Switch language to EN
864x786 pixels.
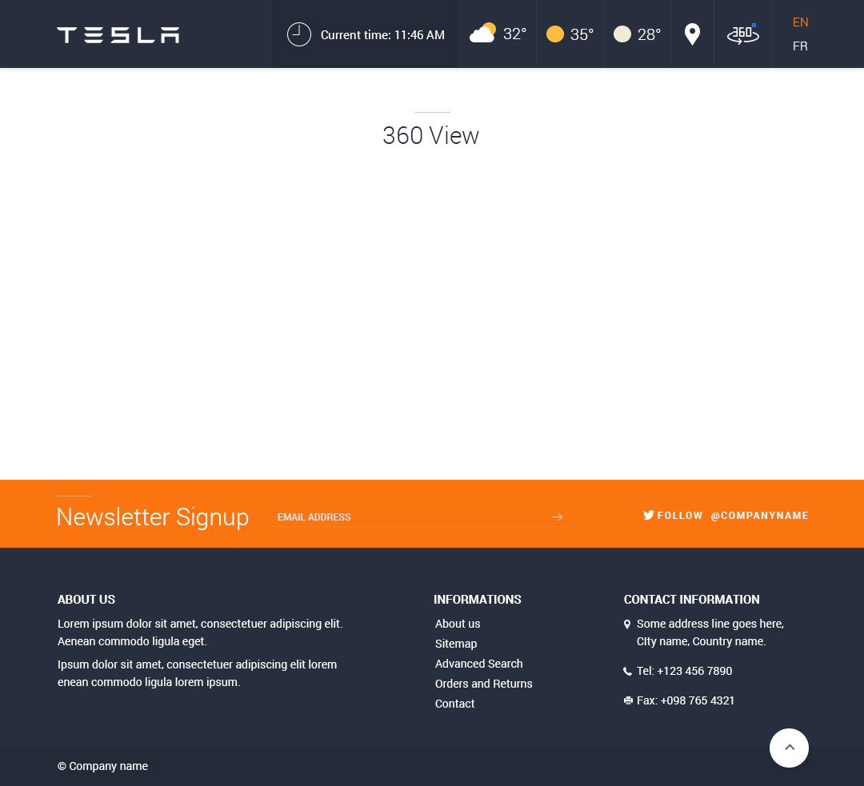tap(800, 22)
